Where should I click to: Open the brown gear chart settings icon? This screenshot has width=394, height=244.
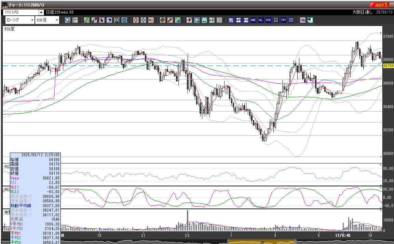tap(163, 20)
